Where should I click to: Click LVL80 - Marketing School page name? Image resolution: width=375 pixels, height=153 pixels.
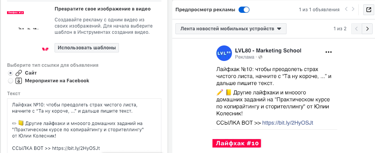(268, 50)
